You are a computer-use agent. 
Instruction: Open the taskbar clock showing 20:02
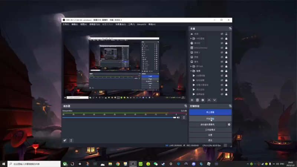coord(290,164)
